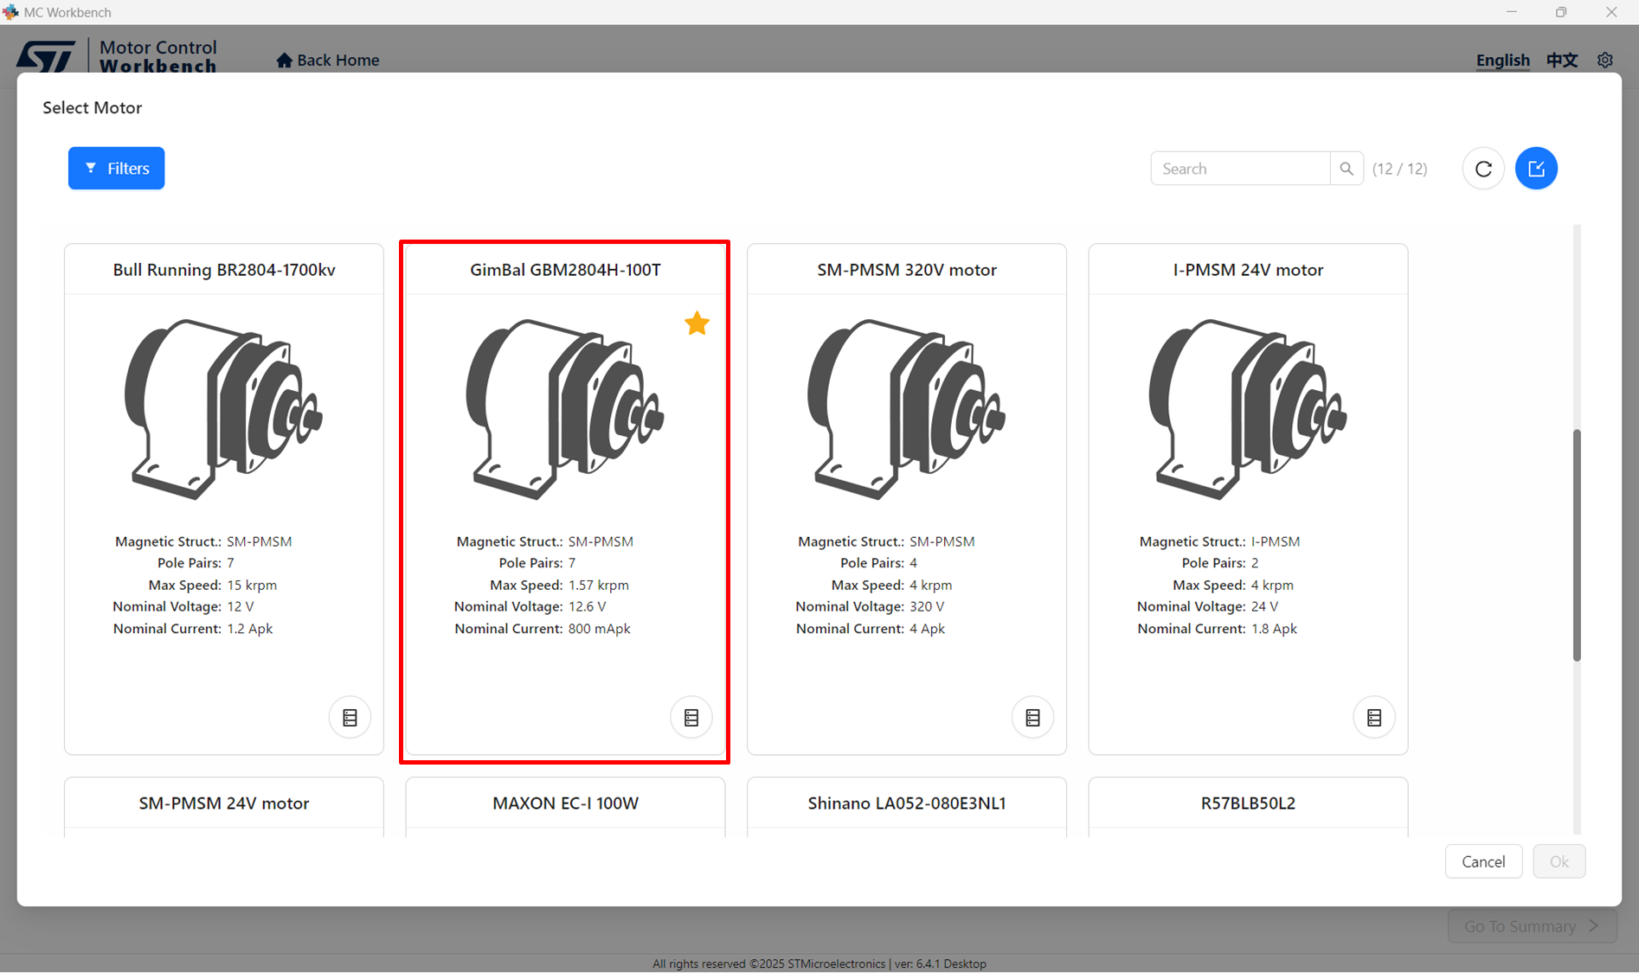The image size is (1639, 973).
Task: Click the 'Select Motor' dialog heading
Action: click(x=93, y=107)
